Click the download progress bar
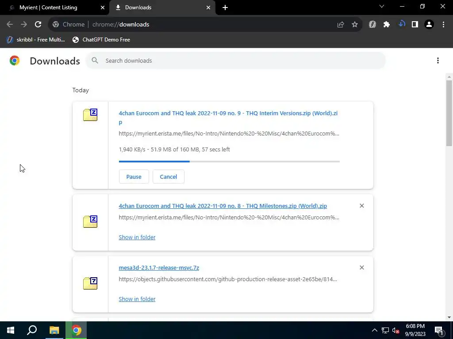Screen dimensions: 453x339 229,162
